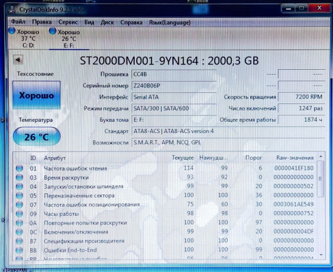Select row Спецификации производителя

pyautogui.click(x=165, y=241)
